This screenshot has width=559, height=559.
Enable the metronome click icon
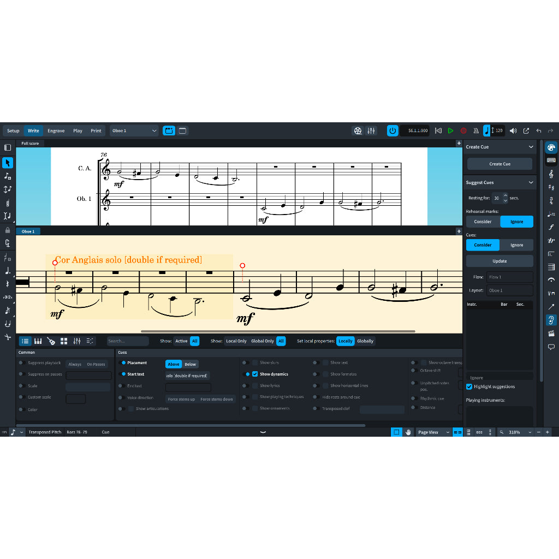[x=476, y=130]
